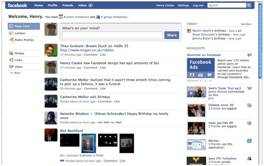The image size is (264, 166).
Task: Open Theo Graham-Brown's profile picture
Action: pos(51,50)
